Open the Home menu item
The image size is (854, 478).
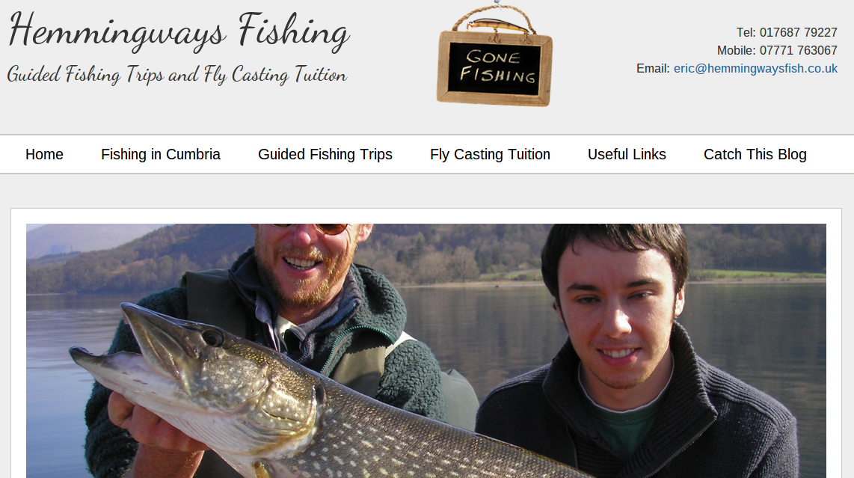point(44,155)
